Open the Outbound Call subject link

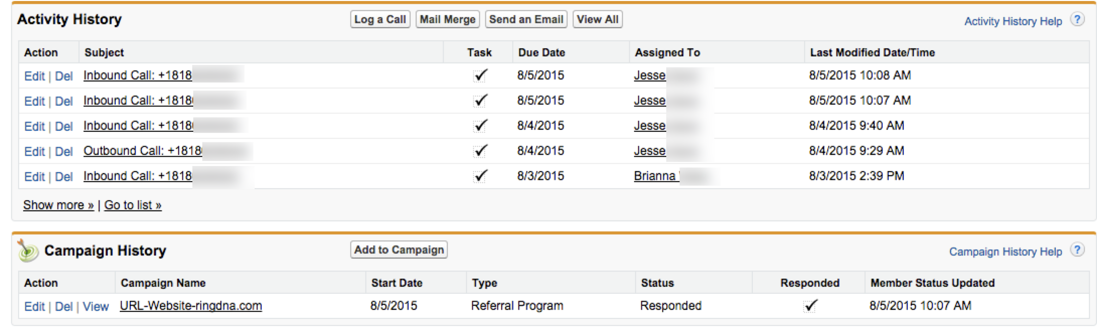coord(142,151)
